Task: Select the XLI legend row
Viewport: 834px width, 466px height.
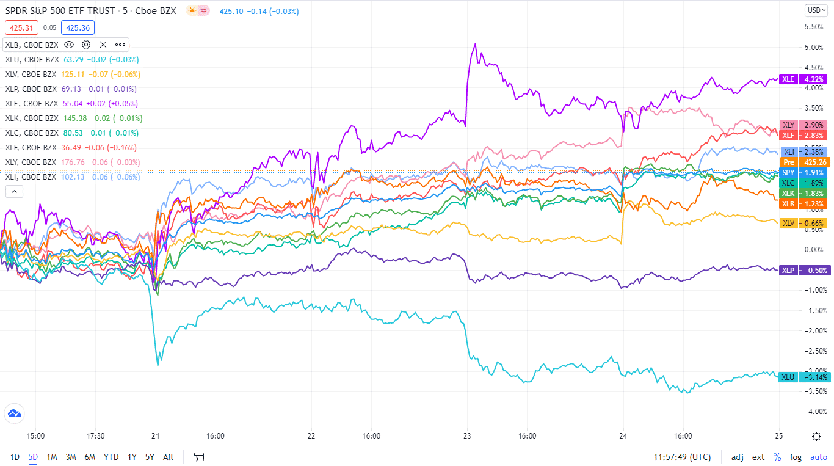Action: (x=73, y=177)
